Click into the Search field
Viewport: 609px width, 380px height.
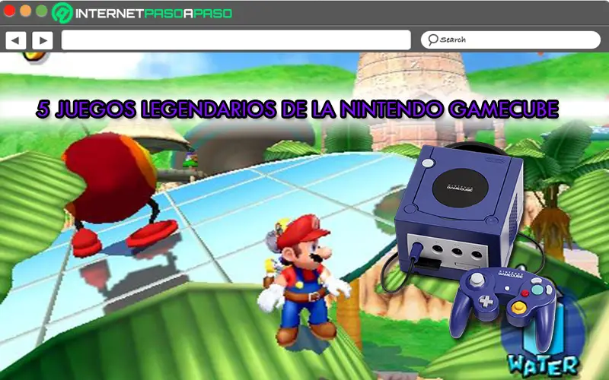click(x=511, y=40)
